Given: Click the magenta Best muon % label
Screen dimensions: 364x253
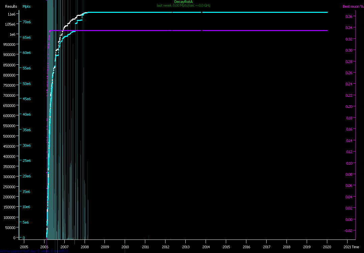Looking at the screenshot, I should [351, 6].
